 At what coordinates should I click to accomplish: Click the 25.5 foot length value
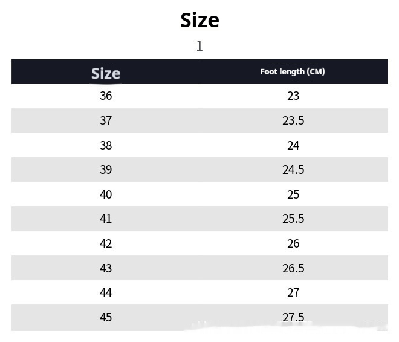[x=293, y=219]
